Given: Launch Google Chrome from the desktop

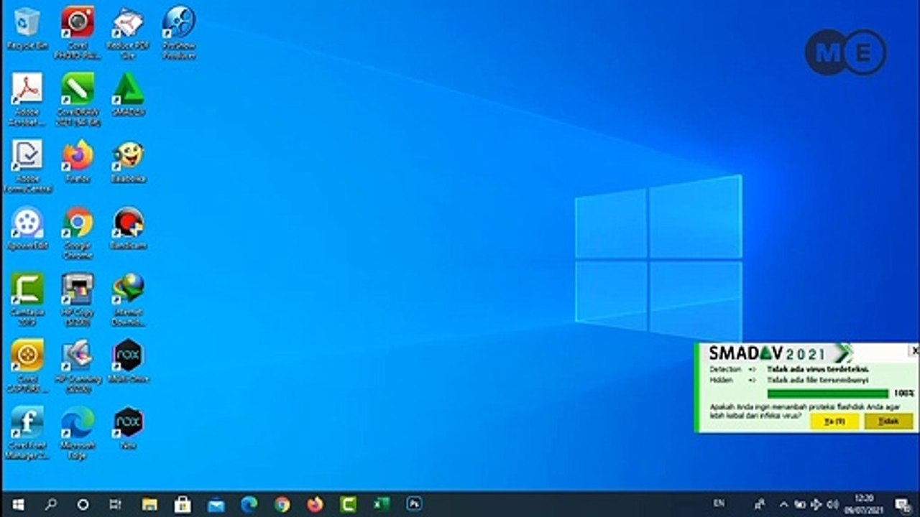Looking at the screenshot, I should 78,233.
